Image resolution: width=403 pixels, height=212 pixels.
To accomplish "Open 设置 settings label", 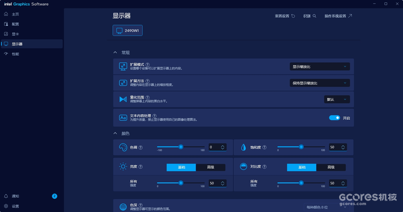I will [x=16, y=206].
